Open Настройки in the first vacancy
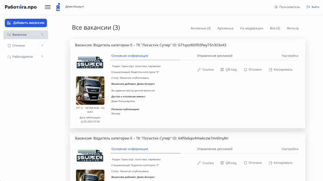 coord(289,56)
